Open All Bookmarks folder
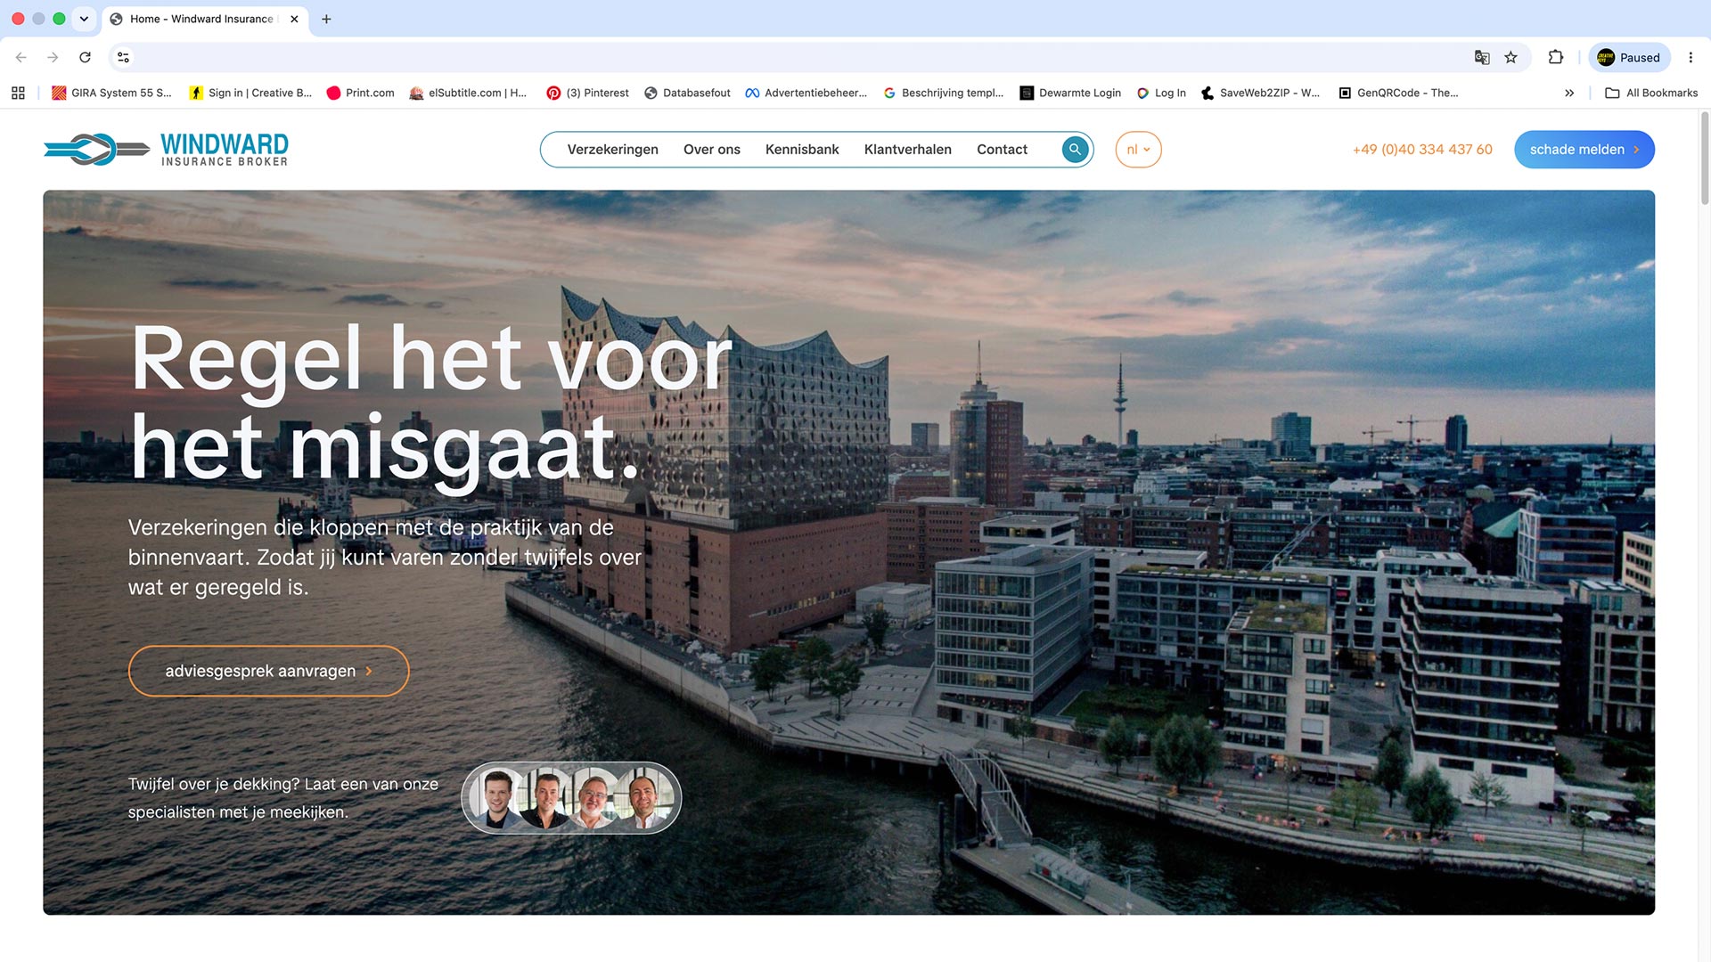 pos(1651,93)
